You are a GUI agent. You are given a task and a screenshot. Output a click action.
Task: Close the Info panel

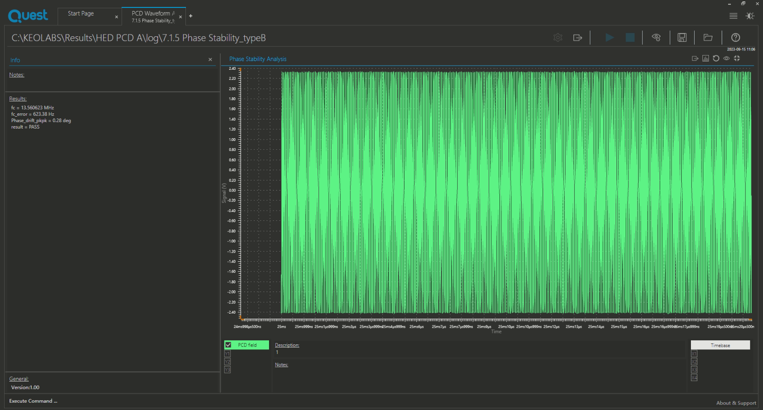pyautogui.click(x=210, y=60)
